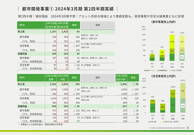194x135 pixels.
Task: Click the table cell △ 257
Action: [x=76, y=46]
